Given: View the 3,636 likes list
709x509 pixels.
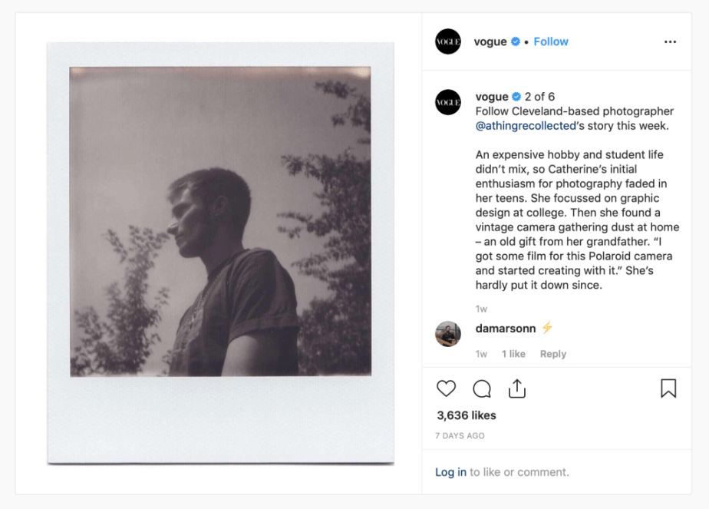Looking at the screenshot, I should [x=467, y=415].
